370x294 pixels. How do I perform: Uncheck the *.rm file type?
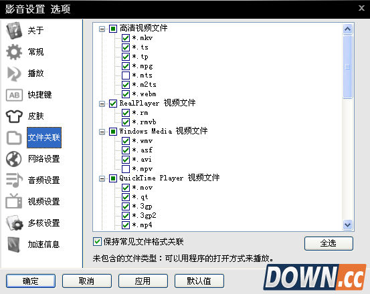[x=126, y=113]
